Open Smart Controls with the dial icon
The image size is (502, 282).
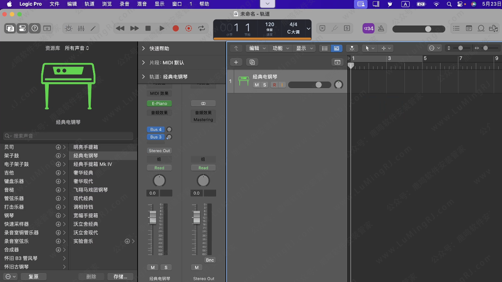[x=69, y=28]
